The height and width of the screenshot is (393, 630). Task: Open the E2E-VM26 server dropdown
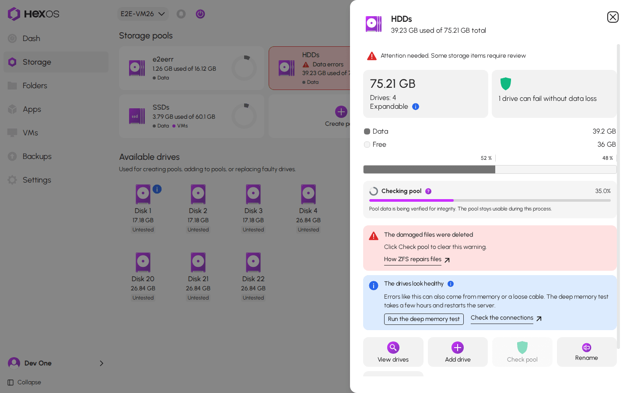(143, 14)
